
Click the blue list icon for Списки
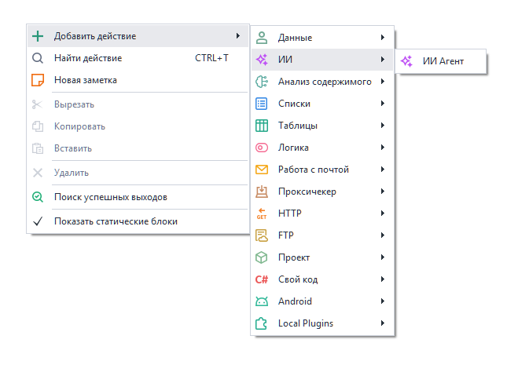(261, 104)
